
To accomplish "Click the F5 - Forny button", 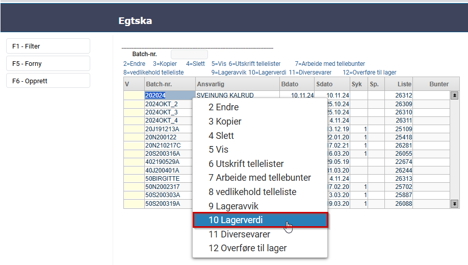I will (48, 63).
